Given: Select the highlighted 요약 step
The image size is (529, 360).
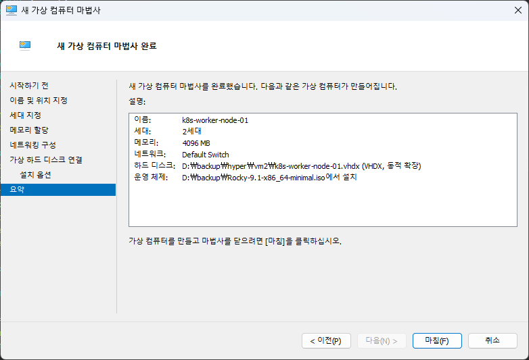Looking at the screenshot, I should pyautogui.click(x=16, y=190).
